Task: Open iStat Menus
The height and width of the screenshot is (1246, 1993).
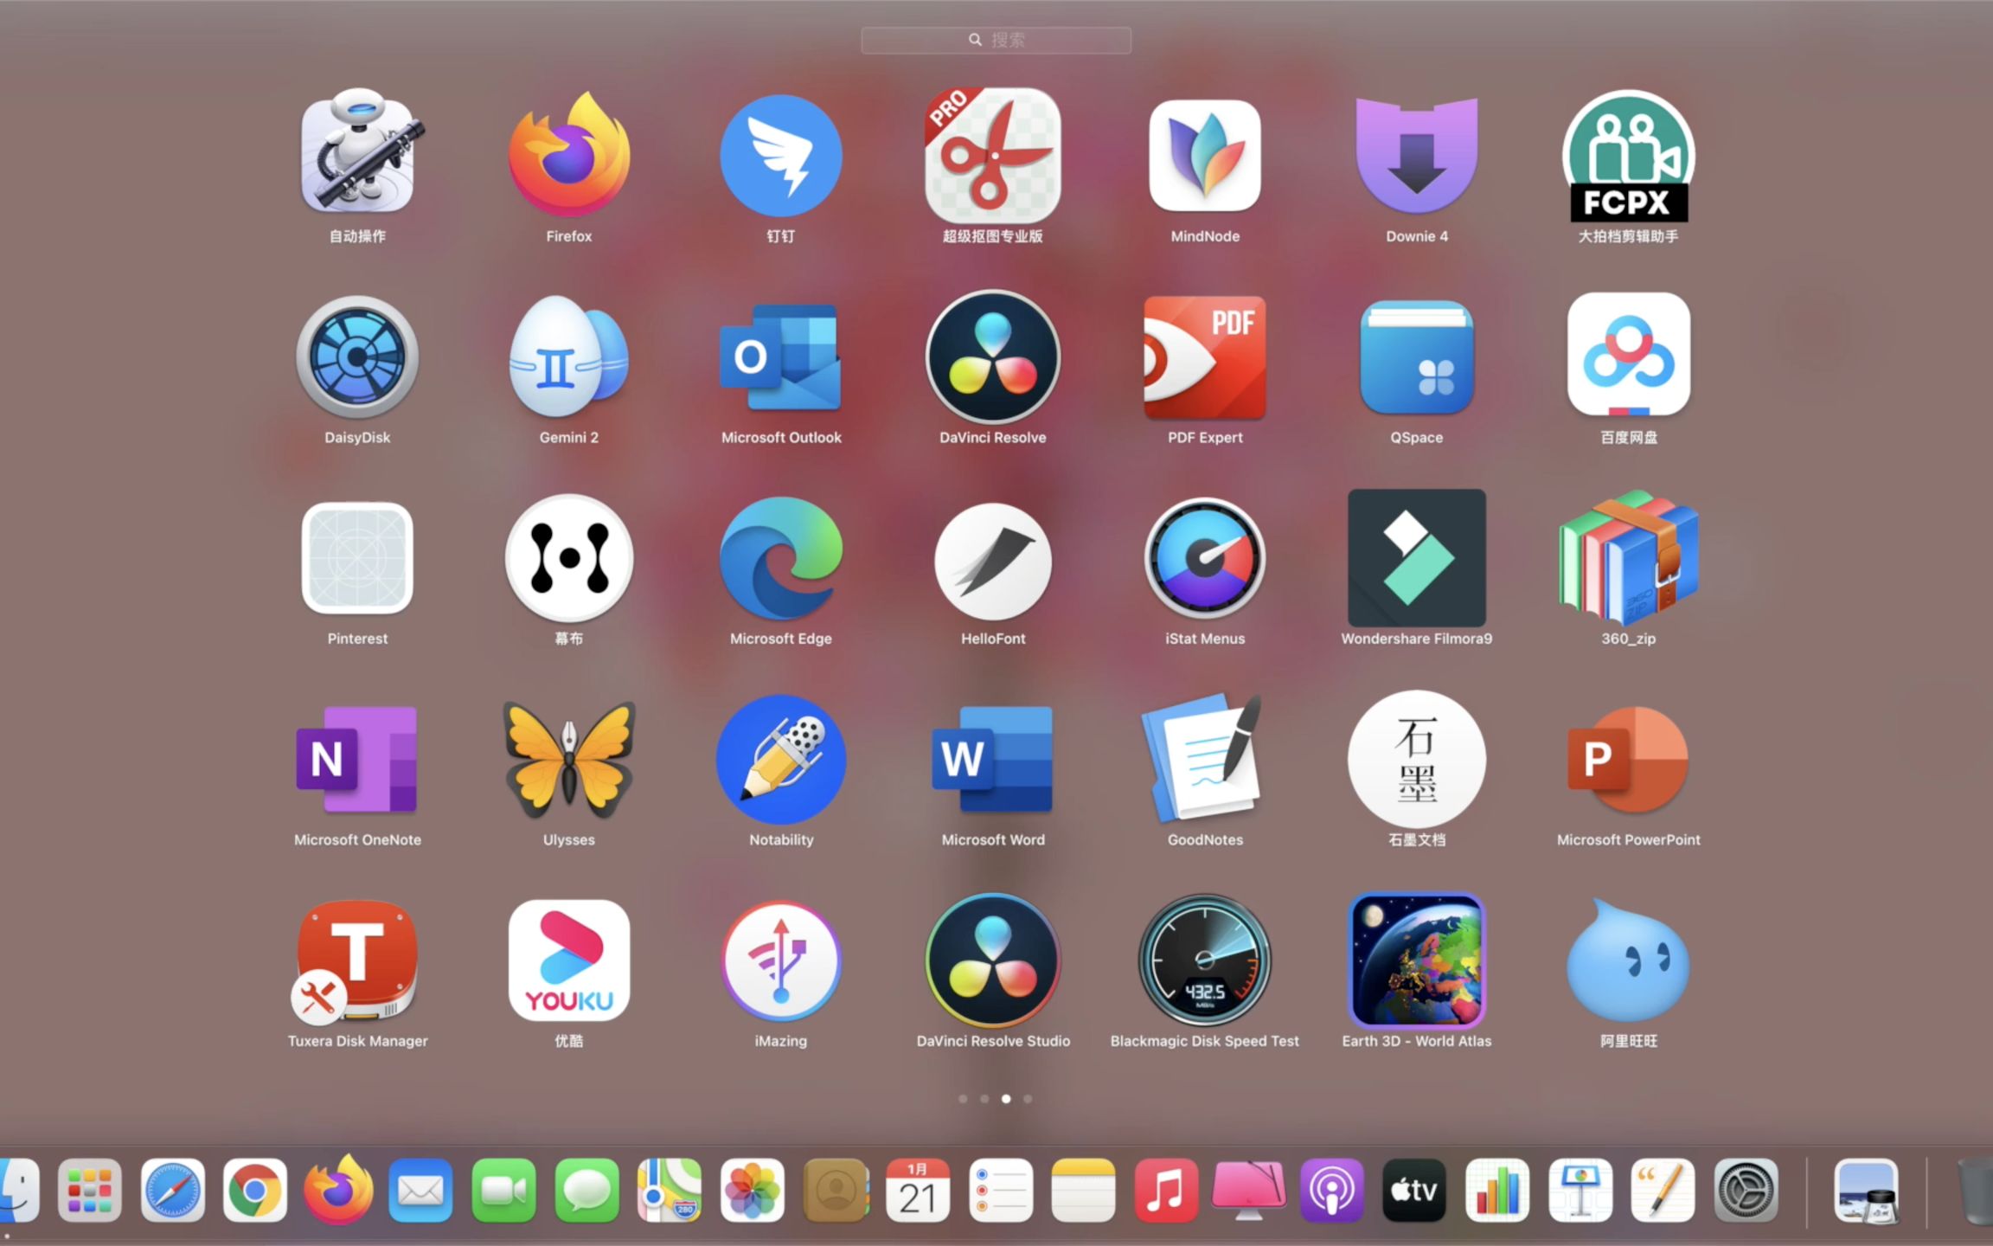Action: click(x=1205, y=558)
